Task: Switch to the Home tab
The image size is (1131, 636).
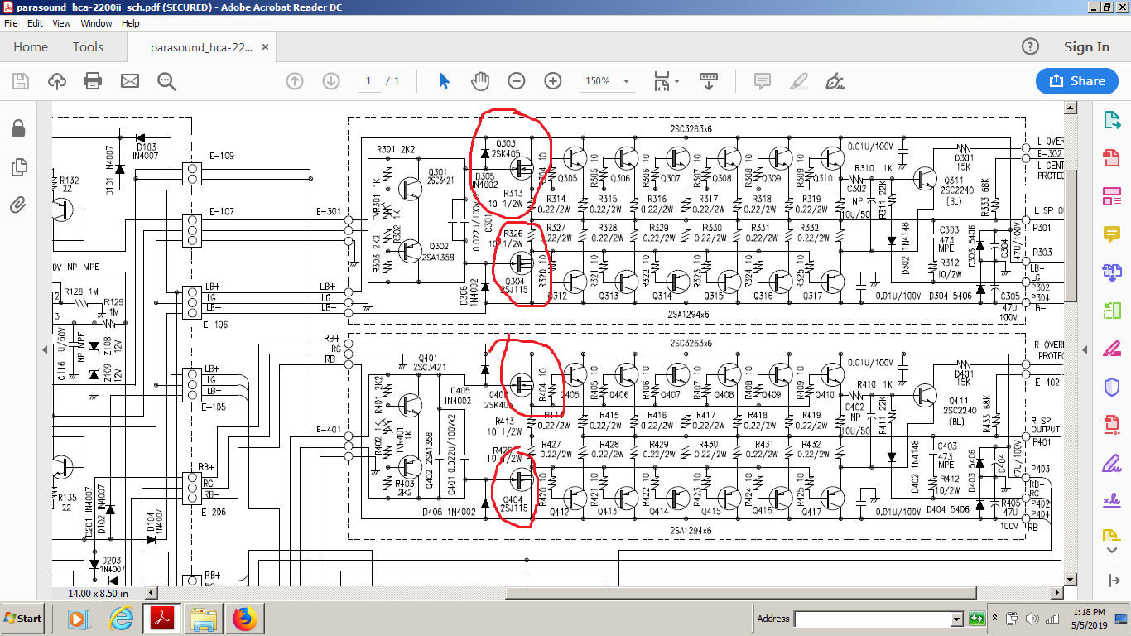Action: point(31,46)
